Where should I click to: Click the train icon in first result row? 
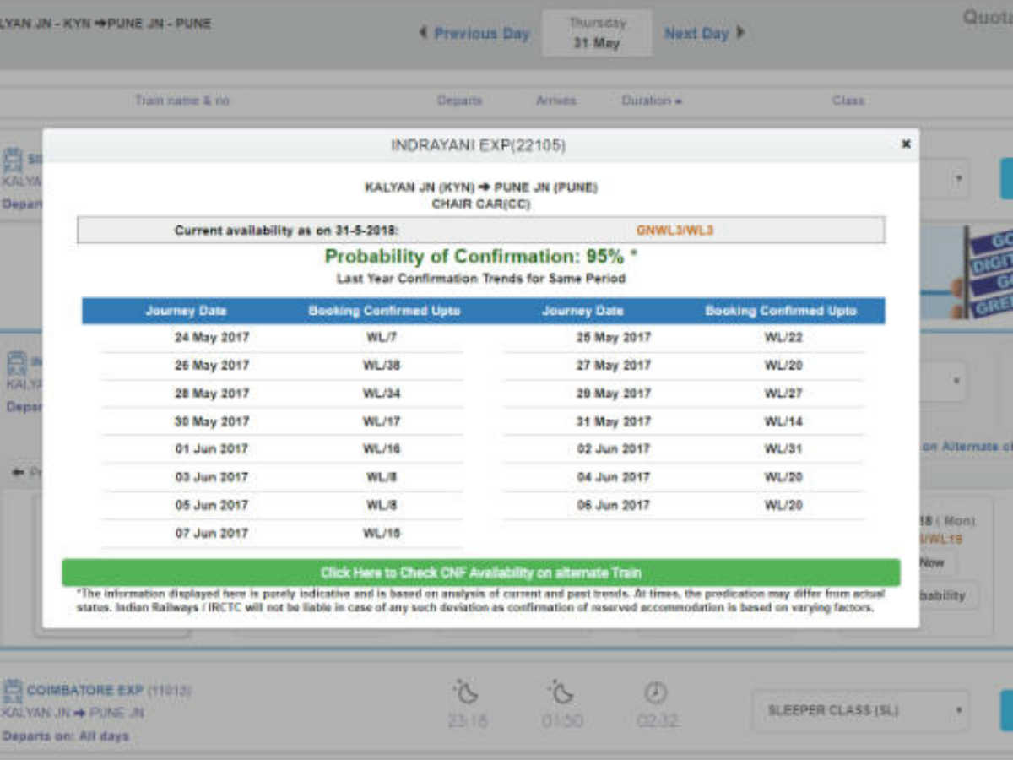[x=13, y=160]
